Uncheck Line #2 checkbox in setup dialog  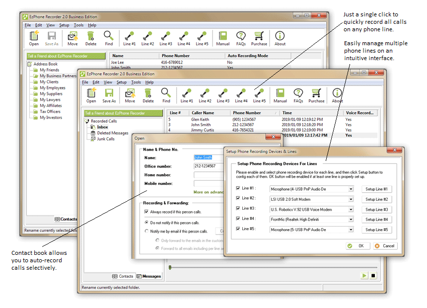(238, 198)
